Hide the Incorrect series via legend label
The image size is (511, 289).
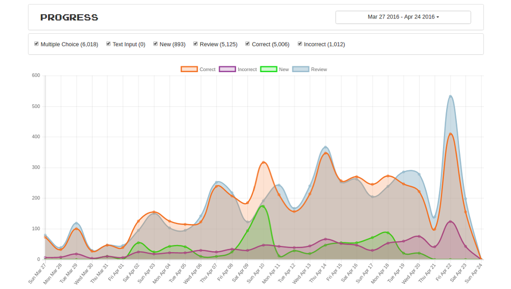[x=247, y=70]
